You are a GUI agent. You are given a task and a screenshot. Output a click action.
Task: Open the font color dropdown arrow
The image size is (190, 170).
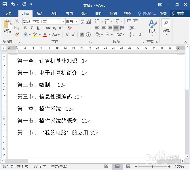50,35
